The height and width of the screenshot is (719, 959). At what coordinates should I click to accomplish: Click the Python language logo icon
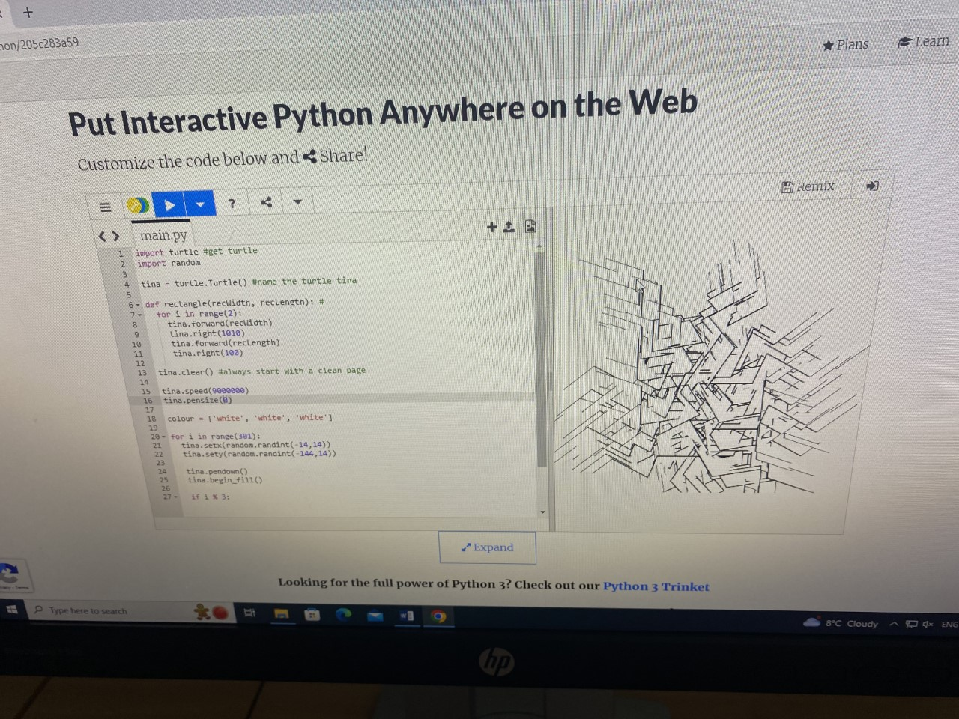(x=137, y=205)
